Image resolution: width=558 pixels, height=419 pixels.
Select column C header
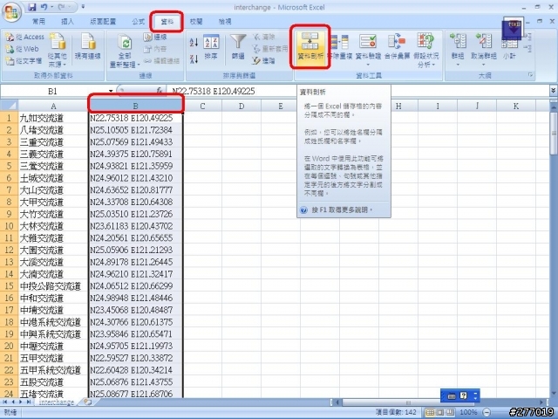(202, 106)
